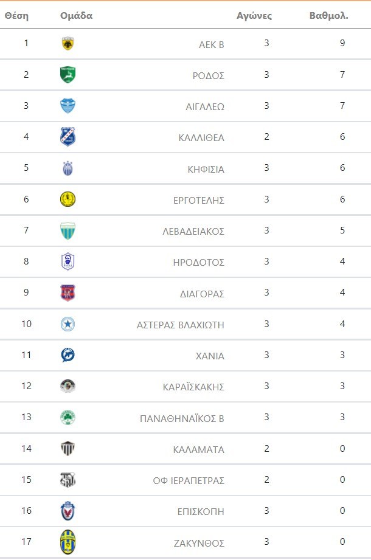The width and height of the screenshot is (371, 560).
Task: Click the Αγώνες column header
Action: click(254, 16)
